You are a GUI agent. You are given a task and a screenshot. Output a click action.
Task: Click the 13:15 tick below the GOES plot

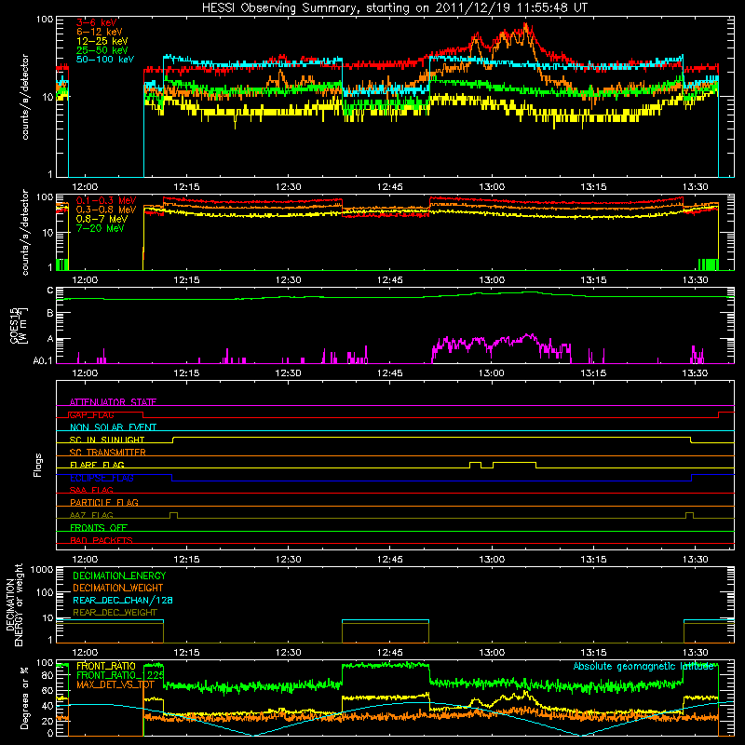pos(593,373)
